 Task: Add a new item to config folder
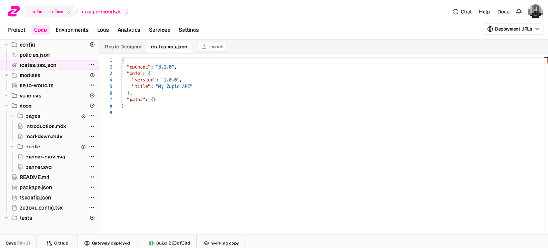pyautogui.click(x=92, y=45)
